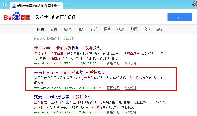Expand dropdown arrow after 2014-07-26
The height and width of the screenshot is (116, 197).
tap(100, 64)
